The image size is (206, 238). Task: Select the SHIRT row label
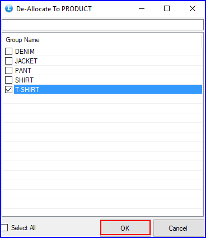tap(24, 80)
